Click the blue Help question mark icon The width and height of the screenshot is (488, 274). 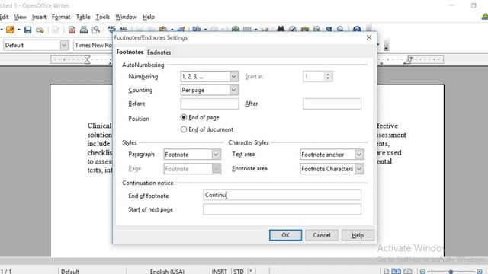pos(357,30)
